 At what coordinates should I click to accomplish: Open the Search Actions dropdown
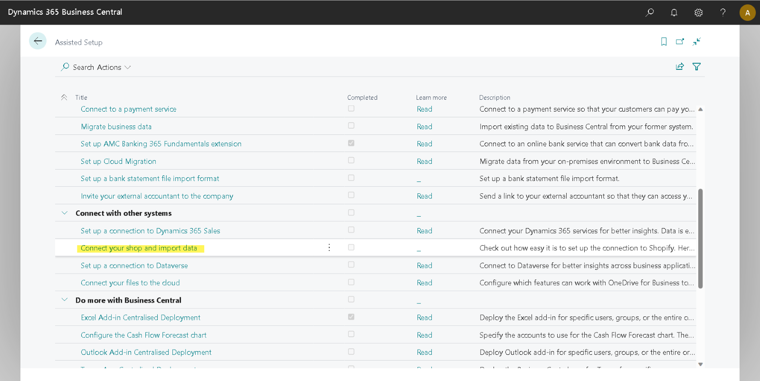click(96, 67)
